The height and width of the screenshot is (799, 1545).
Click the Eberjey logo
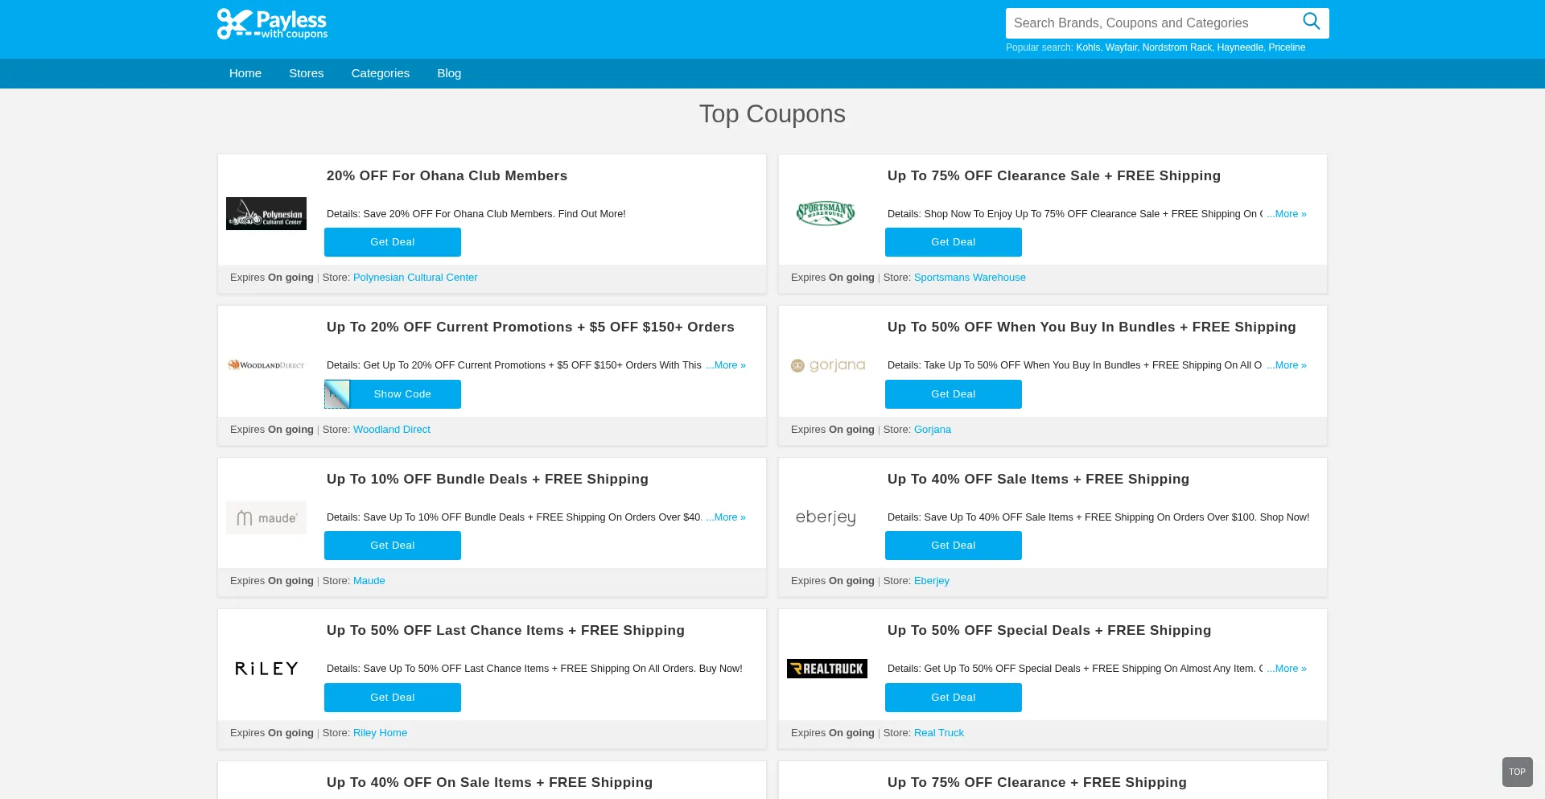click(x=826, y=517)
